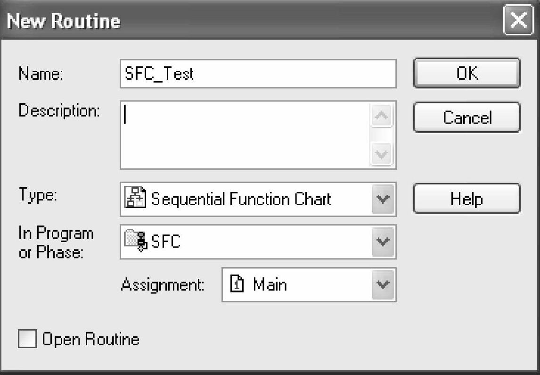Viewport: 540px width, 375px height.
Task: Expand the Assignment dropdown arrow
Action: click(x=383, y=285)
